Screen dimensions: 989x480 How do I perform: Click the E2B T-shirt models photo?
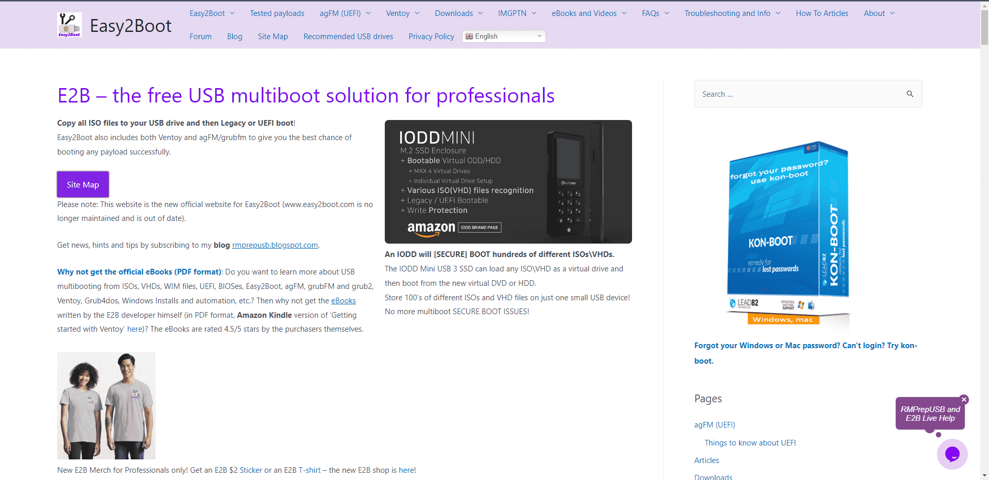[106, 405]
